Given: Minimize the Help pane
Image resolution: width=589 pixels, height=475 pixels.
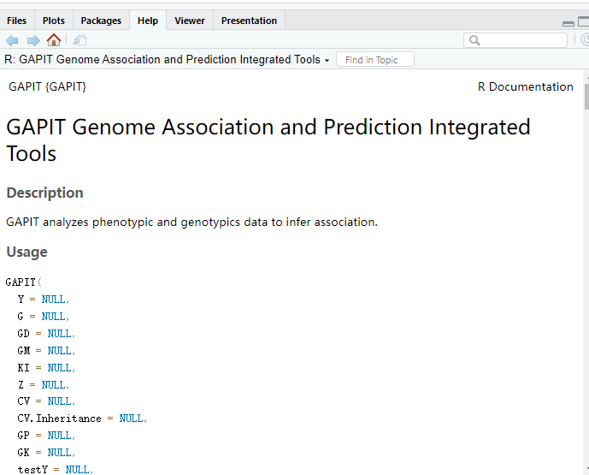Looking at the screenshot, I should coord(568,23).
